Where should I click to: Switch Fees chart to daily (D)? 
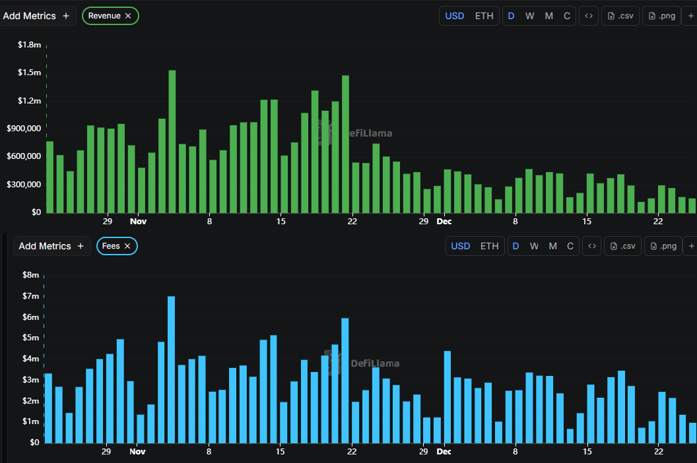[515, 246]
